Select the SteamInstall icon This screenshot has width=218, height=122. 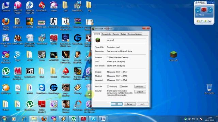[x=42, y=39]
